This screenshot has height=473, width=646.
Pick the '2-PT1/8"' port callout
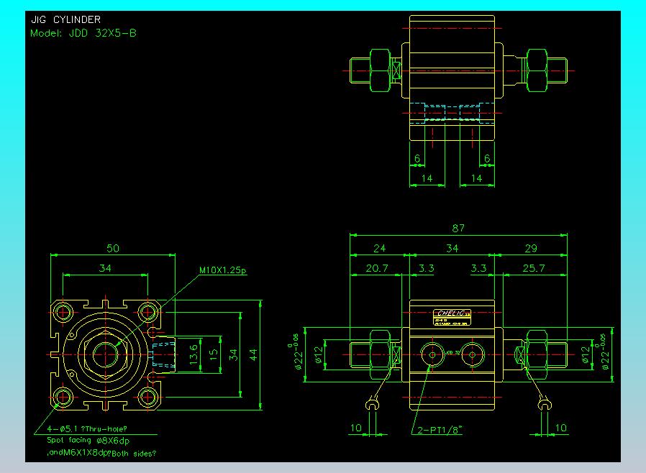pyautogui.click(x=440, y=430)
